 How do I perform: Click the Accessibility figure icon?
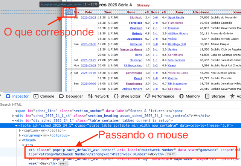[232, 96]
